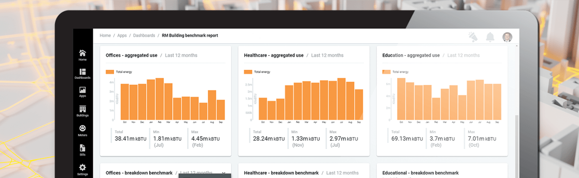Image resolution: width=579 pixels, height=178 pixels.
Task: Open Home in the sidebar
Action: click(82, 55)
